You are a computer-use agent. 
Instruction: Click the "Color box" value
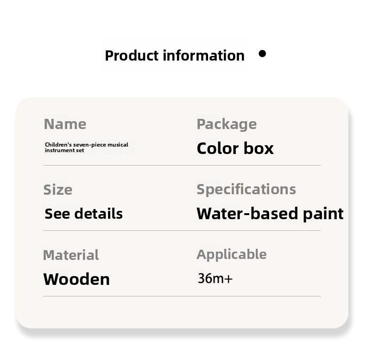point(235,148)
